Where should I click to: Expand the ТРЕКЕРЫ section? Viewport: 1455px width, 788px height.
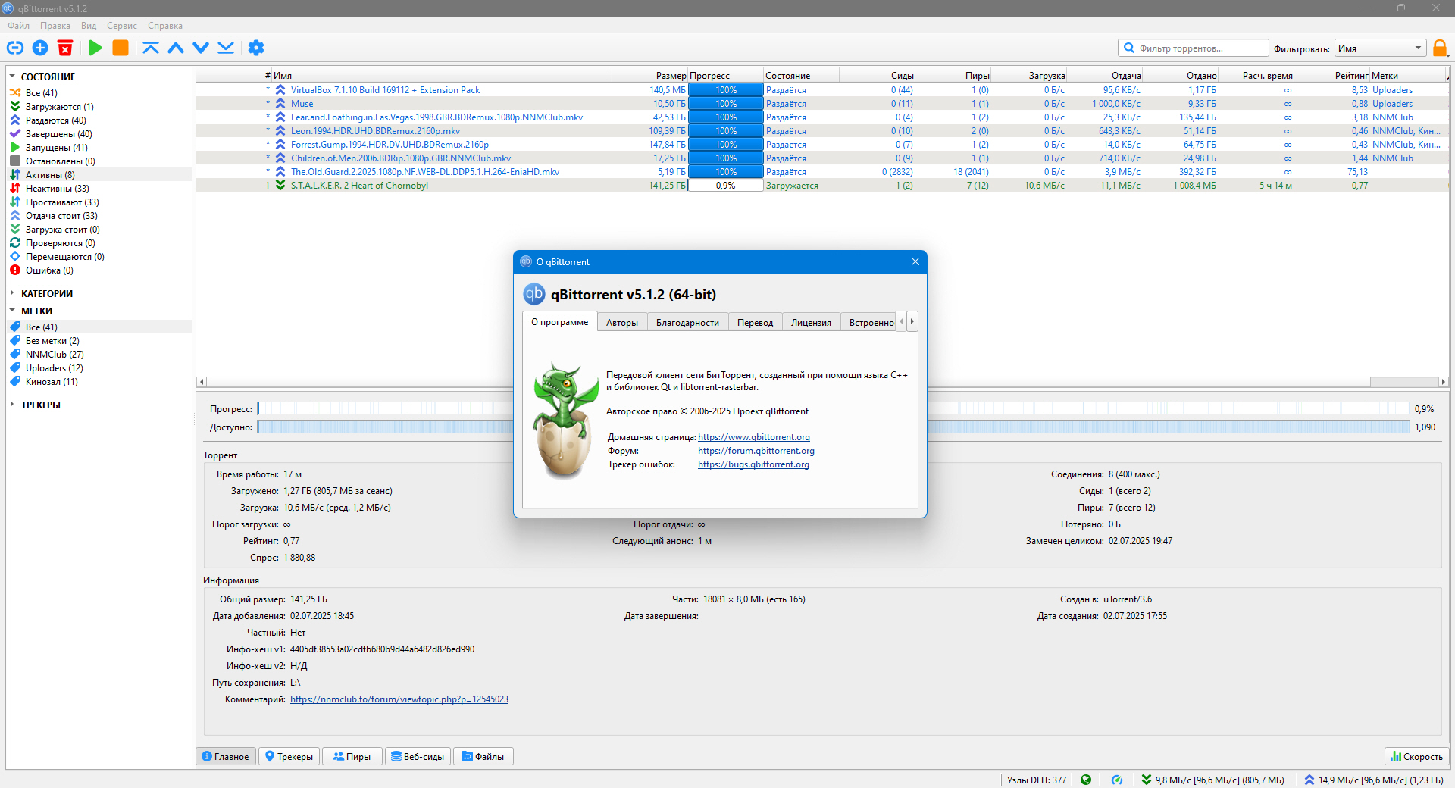tap(12, 405)
